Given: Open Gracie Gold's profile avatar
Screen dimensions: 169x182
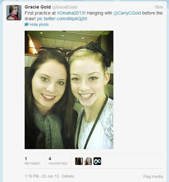Looking at the screenshot, I should click(x=14, y=13).
